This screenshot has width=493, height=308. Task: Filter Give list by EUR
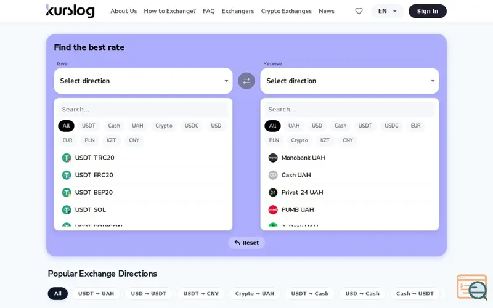(x=67, y=140)
